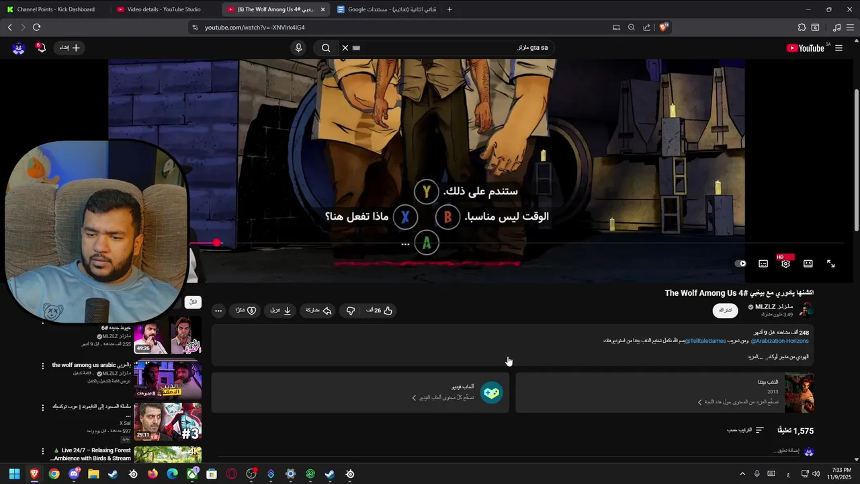Screen dimensions: 860x484
Task: Click the youtube.com address bar
Action: [x=403, y=28]
